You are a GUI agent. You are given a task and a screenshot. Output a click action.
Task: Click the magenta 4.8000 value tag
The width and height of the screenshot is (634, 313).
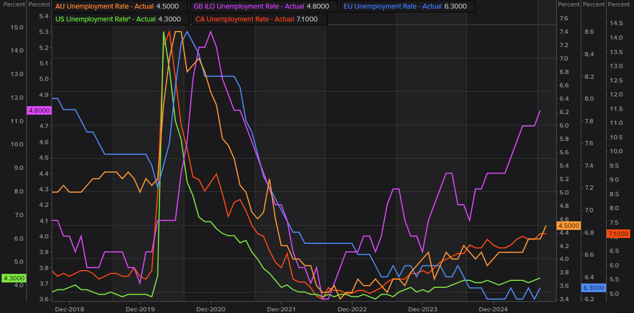[39, 110]
